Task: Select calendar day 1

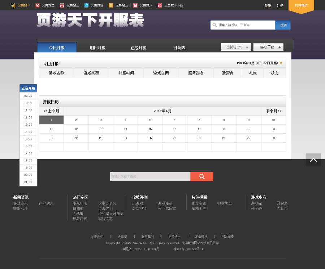Action: point(51,120)
